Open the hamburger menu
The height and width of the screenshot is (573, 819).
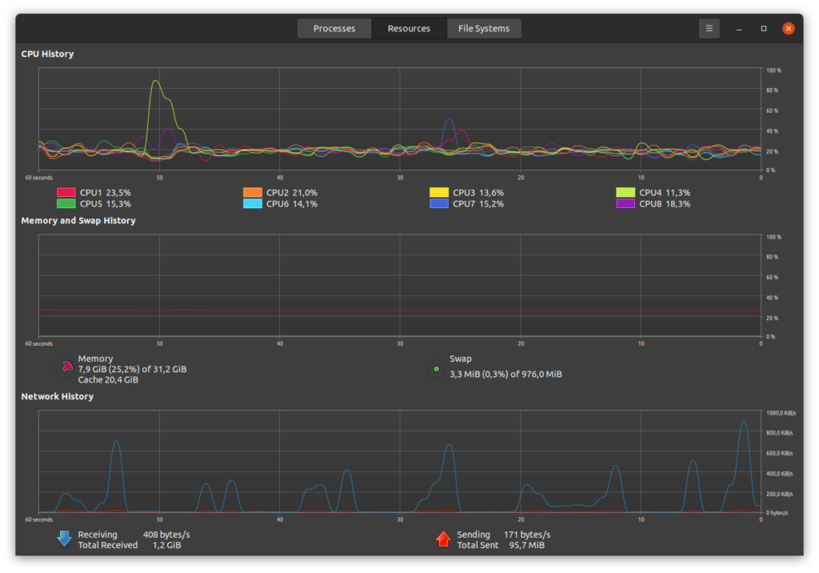709,28
